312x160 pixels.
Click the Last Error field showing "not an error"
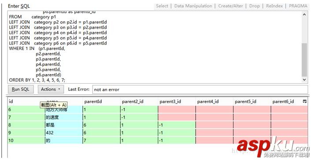pos(200,89)
